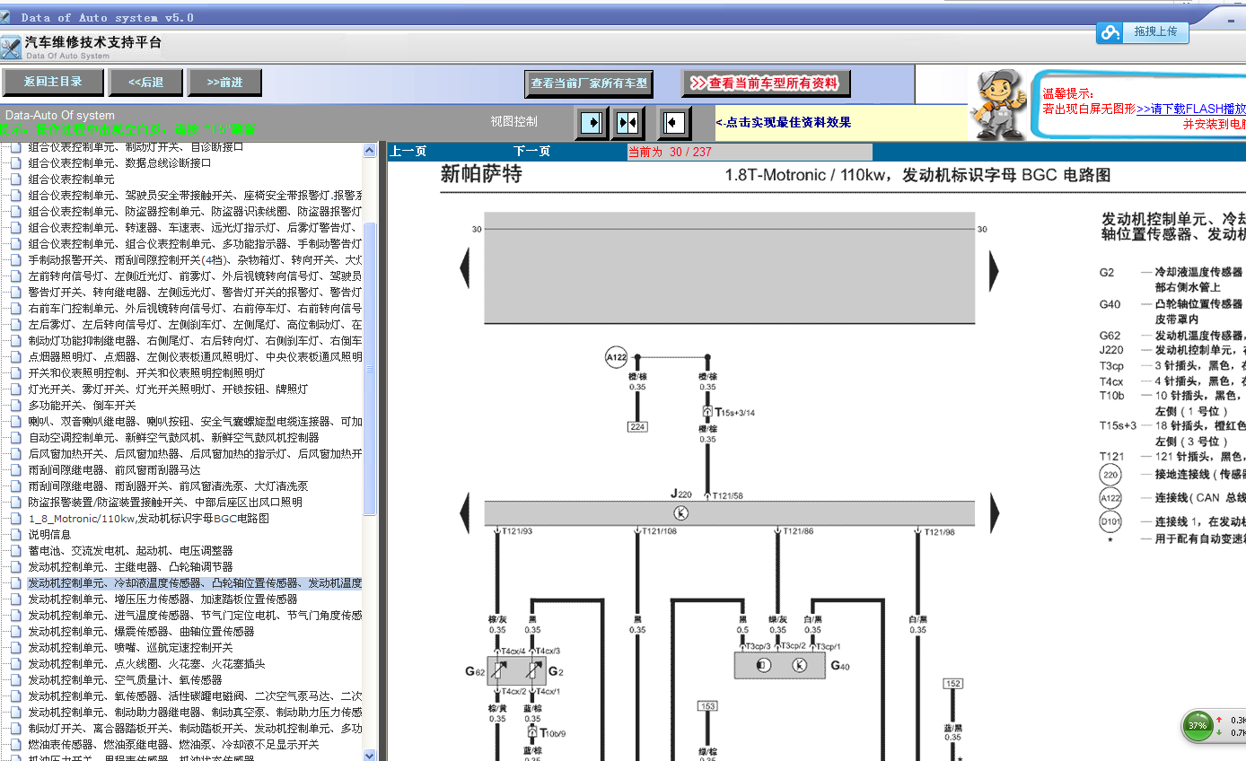The height and width of the screenshot is (761, 1246).
Task: Select 组合仪表控制单元、防盗器控制单元 item
Action: [195, 212]
